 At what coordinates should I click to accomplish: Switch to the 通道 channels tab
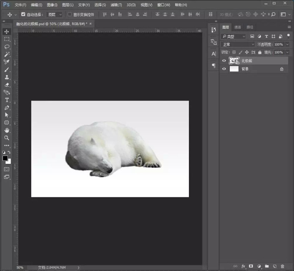pos(238,27)
